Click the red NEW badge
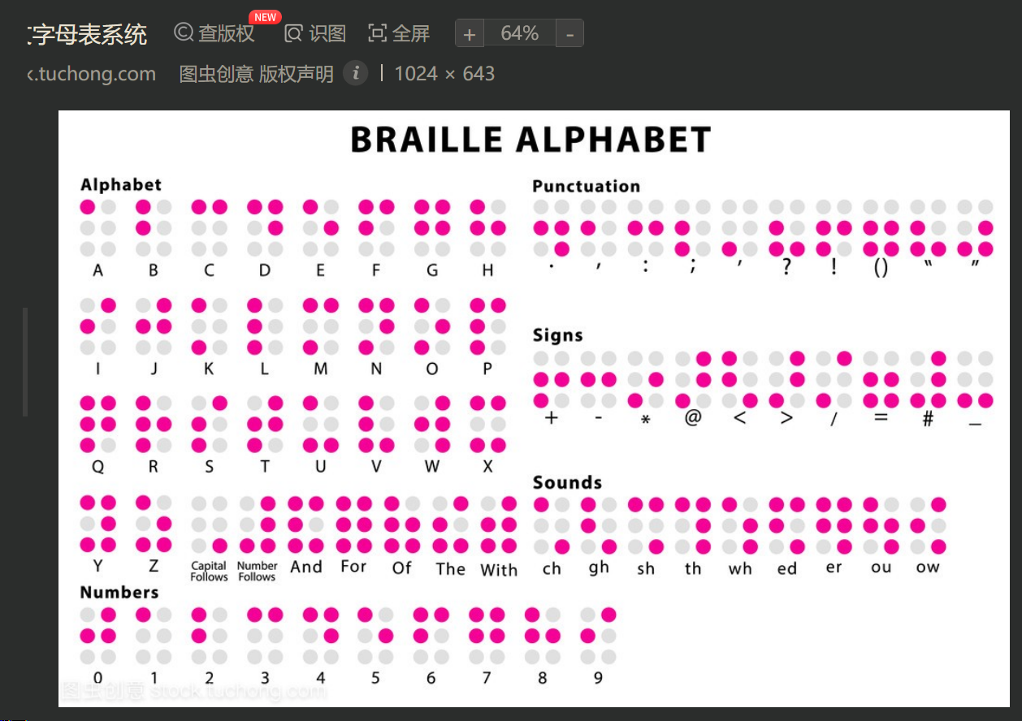Image resolution: width=1022 pixels, height=721 pixels. coord(265,17)
